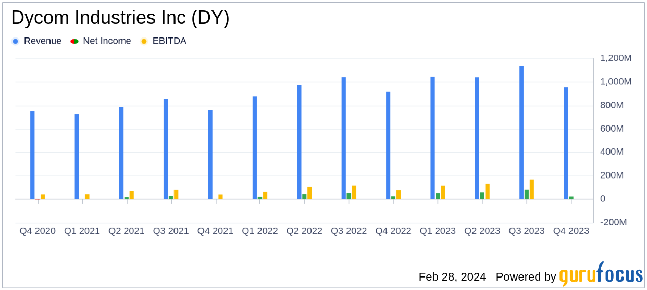Image resolution: width=647 pixels, height=290 pixels.
Task: Click the Q4 2020 revenue bar
Action: [x=32, y=155]
